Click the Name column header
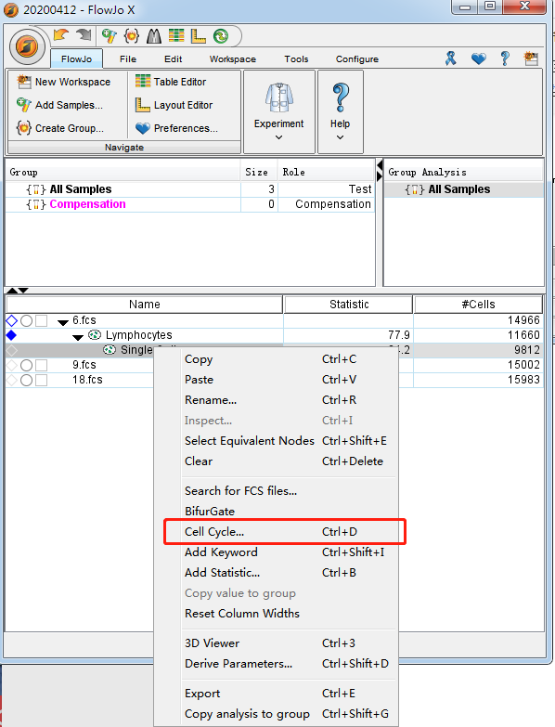555x727 pixels. (x=145, y=305)
